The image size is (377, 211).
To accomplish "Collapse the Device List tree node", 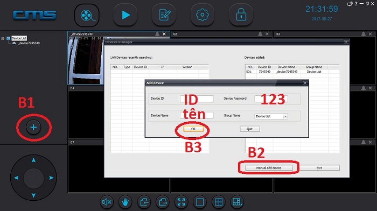I will pos(3,38).
